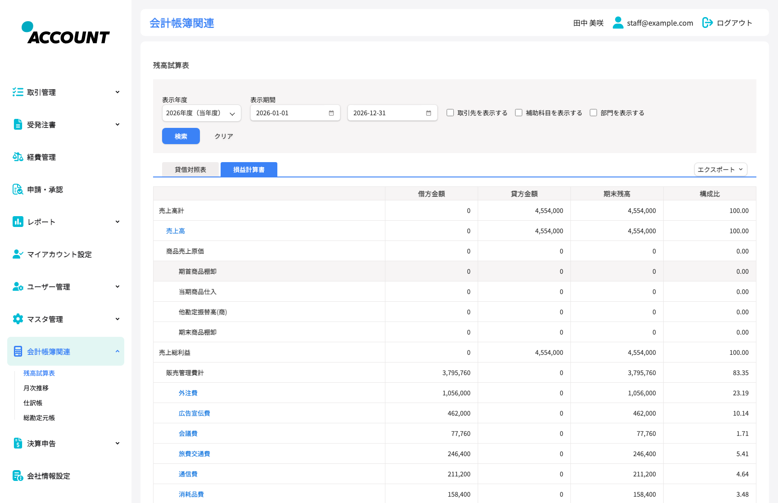Click the 検索 button
The width and height of the screenshot is (778, 503).
[x=181, y=136]
